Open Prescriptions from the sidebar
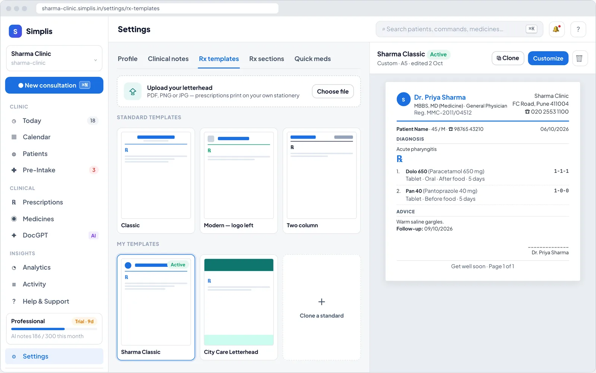 click(54, 202)
